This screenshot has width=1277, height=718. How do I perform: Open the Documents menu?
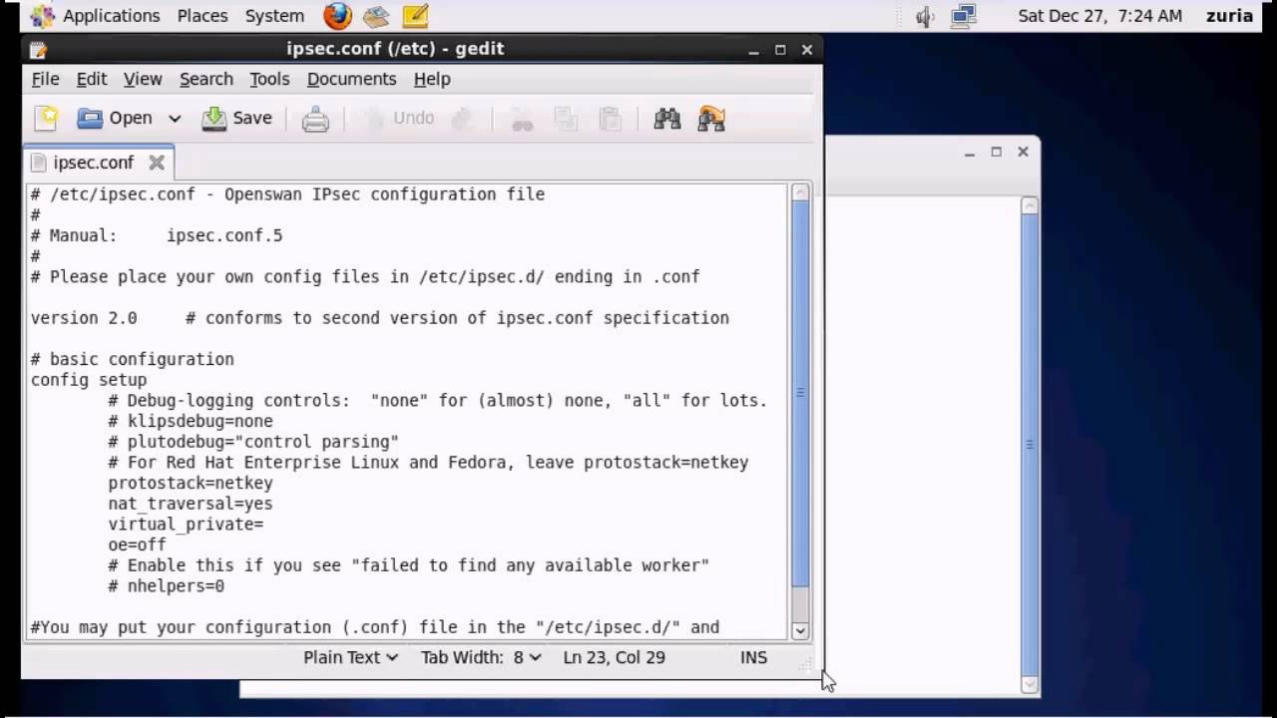coord(351,79)
